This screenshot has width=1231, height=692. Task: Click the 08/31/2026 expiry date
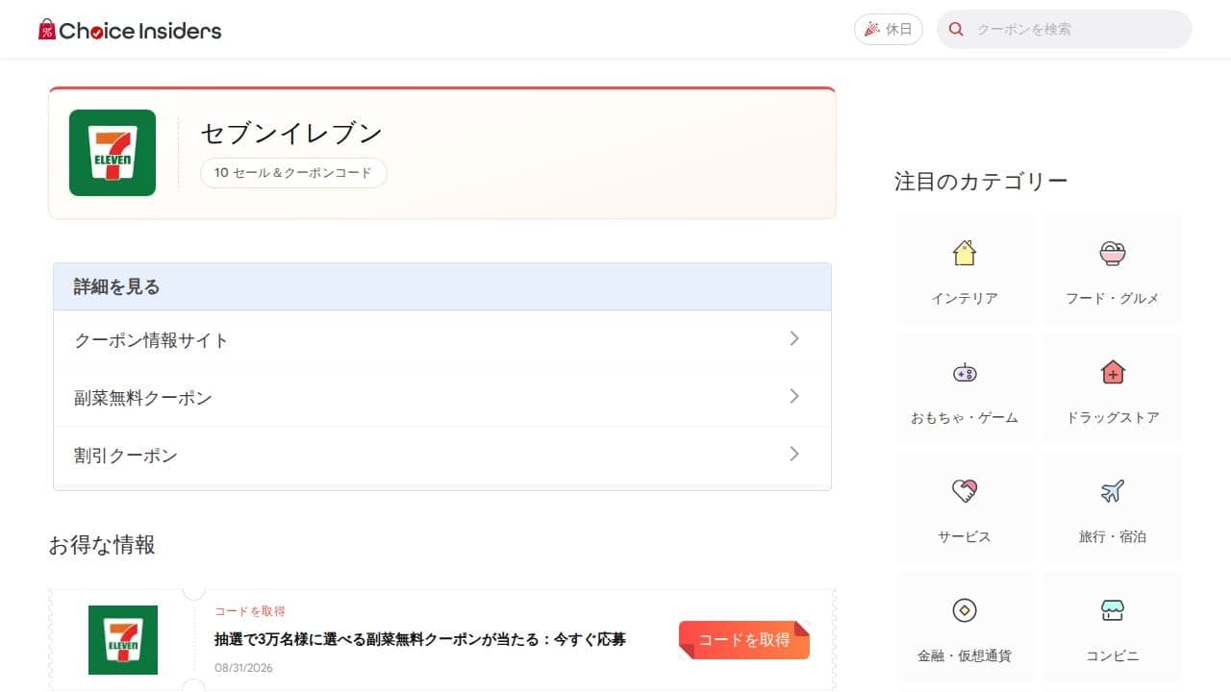coord(243,668)
